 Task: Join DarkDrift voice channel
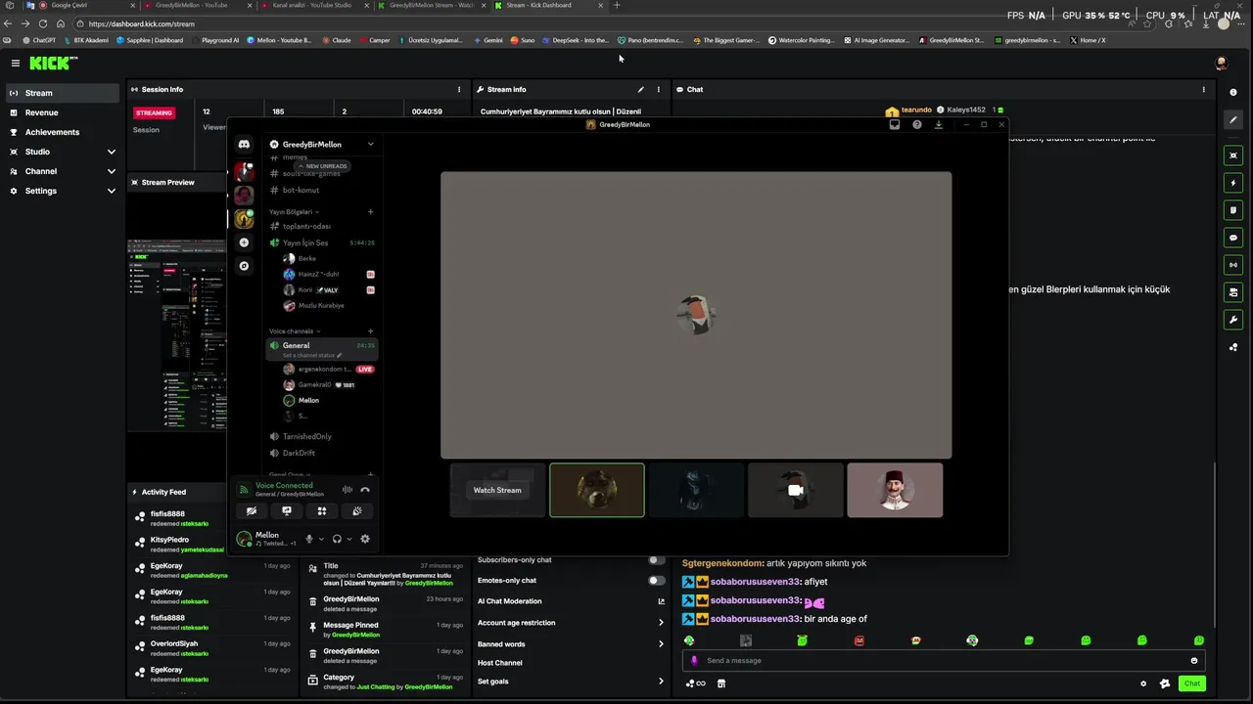[x=299, y=453]
